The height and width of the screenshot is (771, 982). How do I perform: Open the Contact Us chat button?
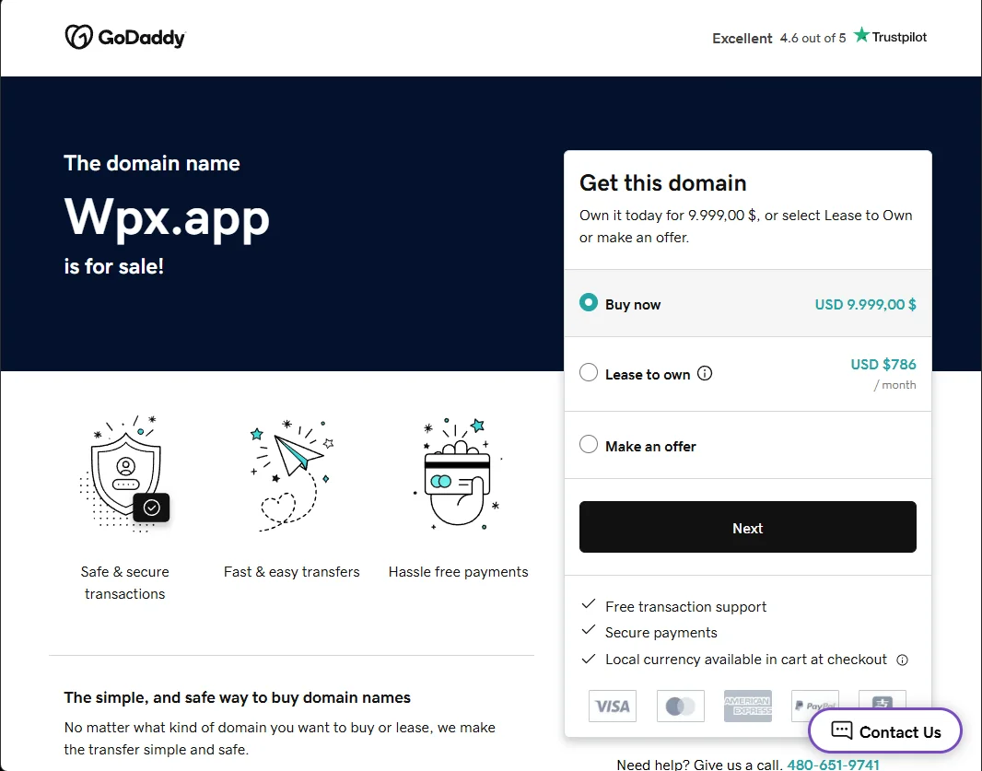[x=885, y=730]
